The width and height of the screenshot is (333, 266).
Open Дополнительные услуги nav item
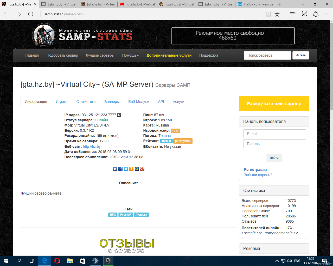tap(169, 55)
